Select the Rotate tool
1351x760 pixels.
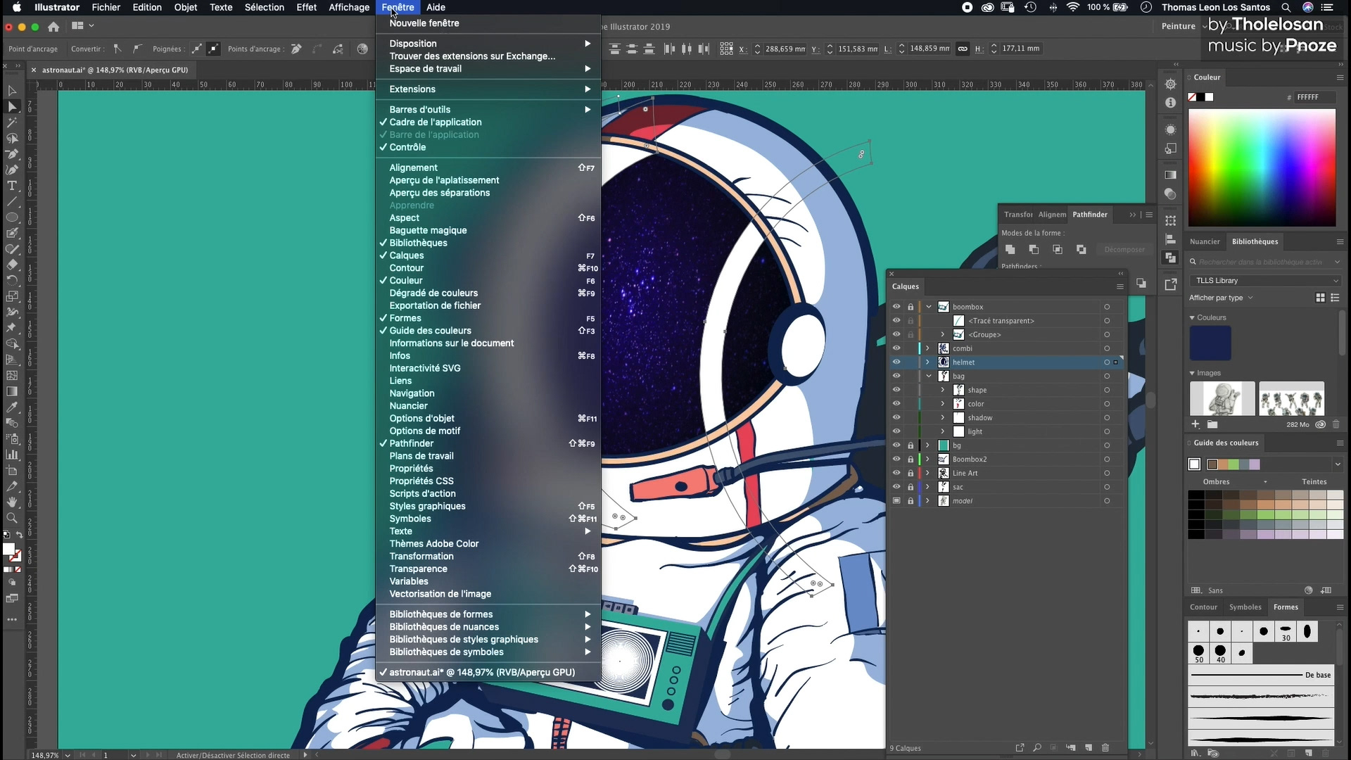(12, 280)
